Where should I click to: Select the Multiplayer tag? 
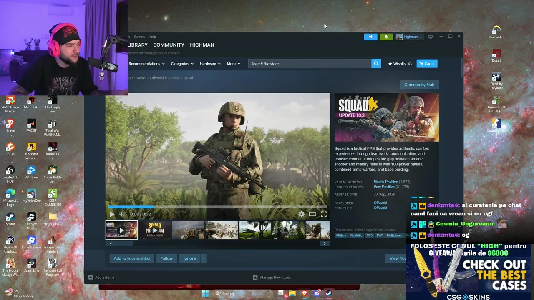pos(394,235)
